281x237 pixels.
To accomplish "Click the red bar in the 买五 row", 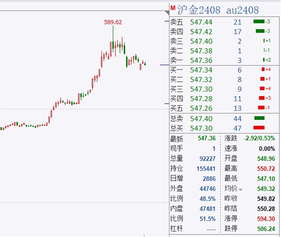I will [x=261, y=108].
